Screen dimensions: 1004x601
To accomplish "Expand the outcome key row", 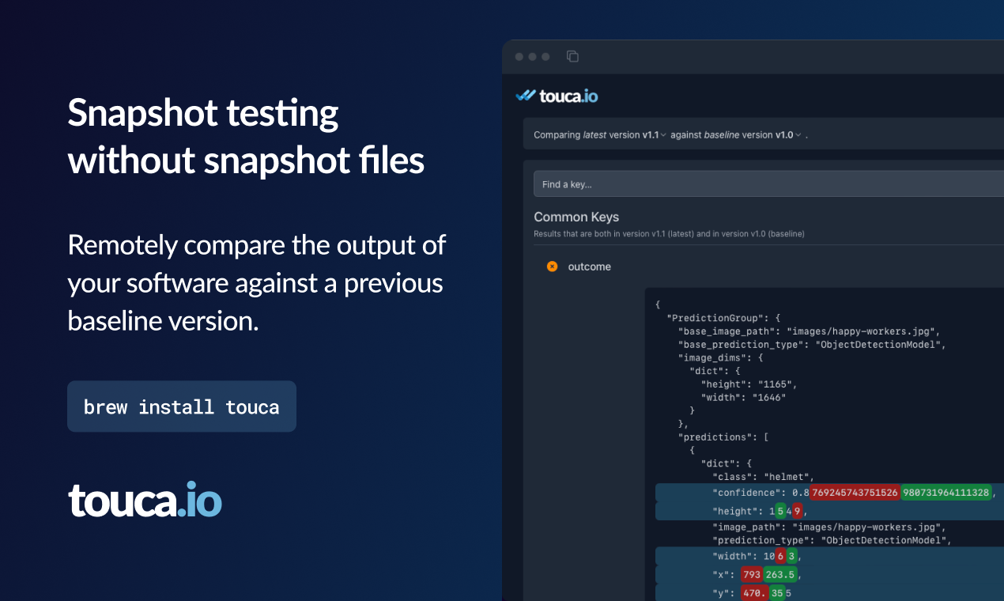I will coord(589,266).
